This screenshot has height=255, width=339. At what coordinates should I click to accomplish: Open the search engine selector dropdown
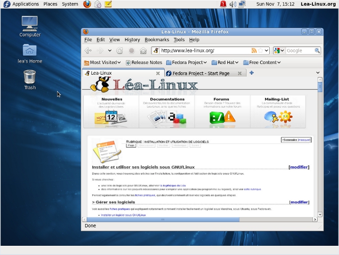click(279, 50)
